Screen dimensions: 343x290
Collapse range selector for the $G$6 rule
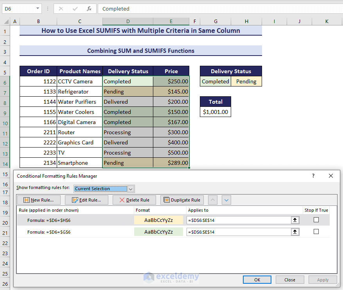(x=295, y=232)
